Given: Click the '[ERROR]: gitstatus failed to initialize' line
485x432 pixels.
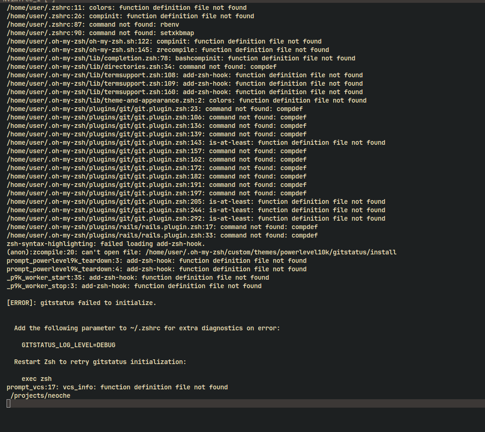Looking at the screenshot, I should click(x=82, y=303).
